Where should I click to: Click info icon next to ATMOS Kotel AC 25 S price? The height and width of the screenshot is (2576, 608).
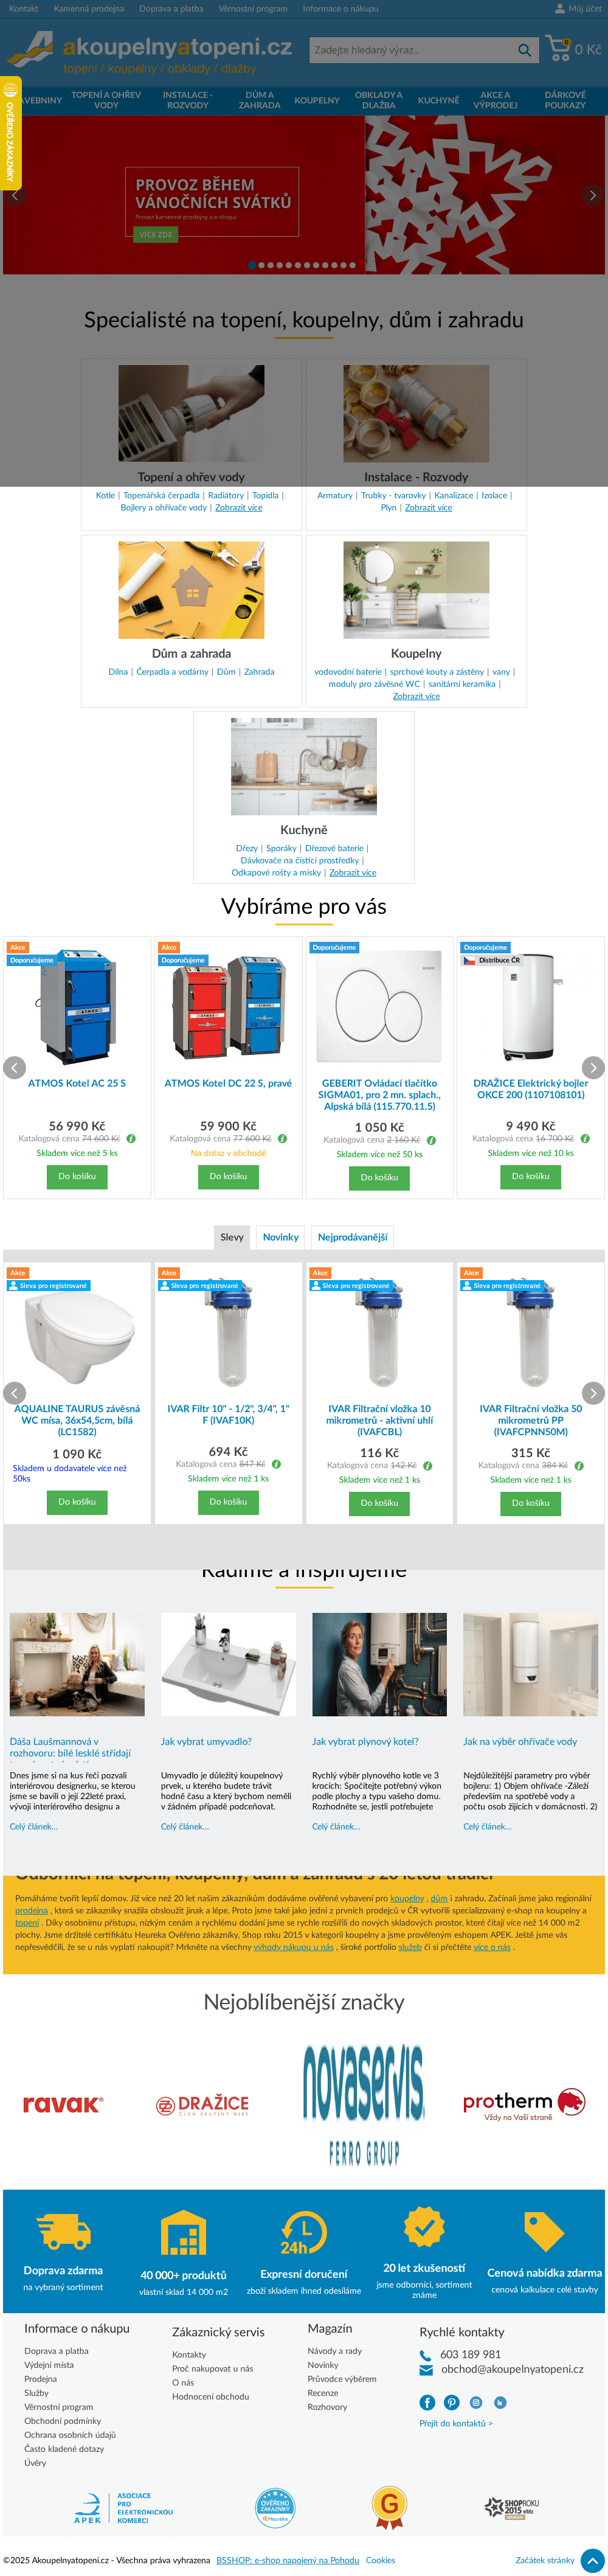coord(131,1138)
